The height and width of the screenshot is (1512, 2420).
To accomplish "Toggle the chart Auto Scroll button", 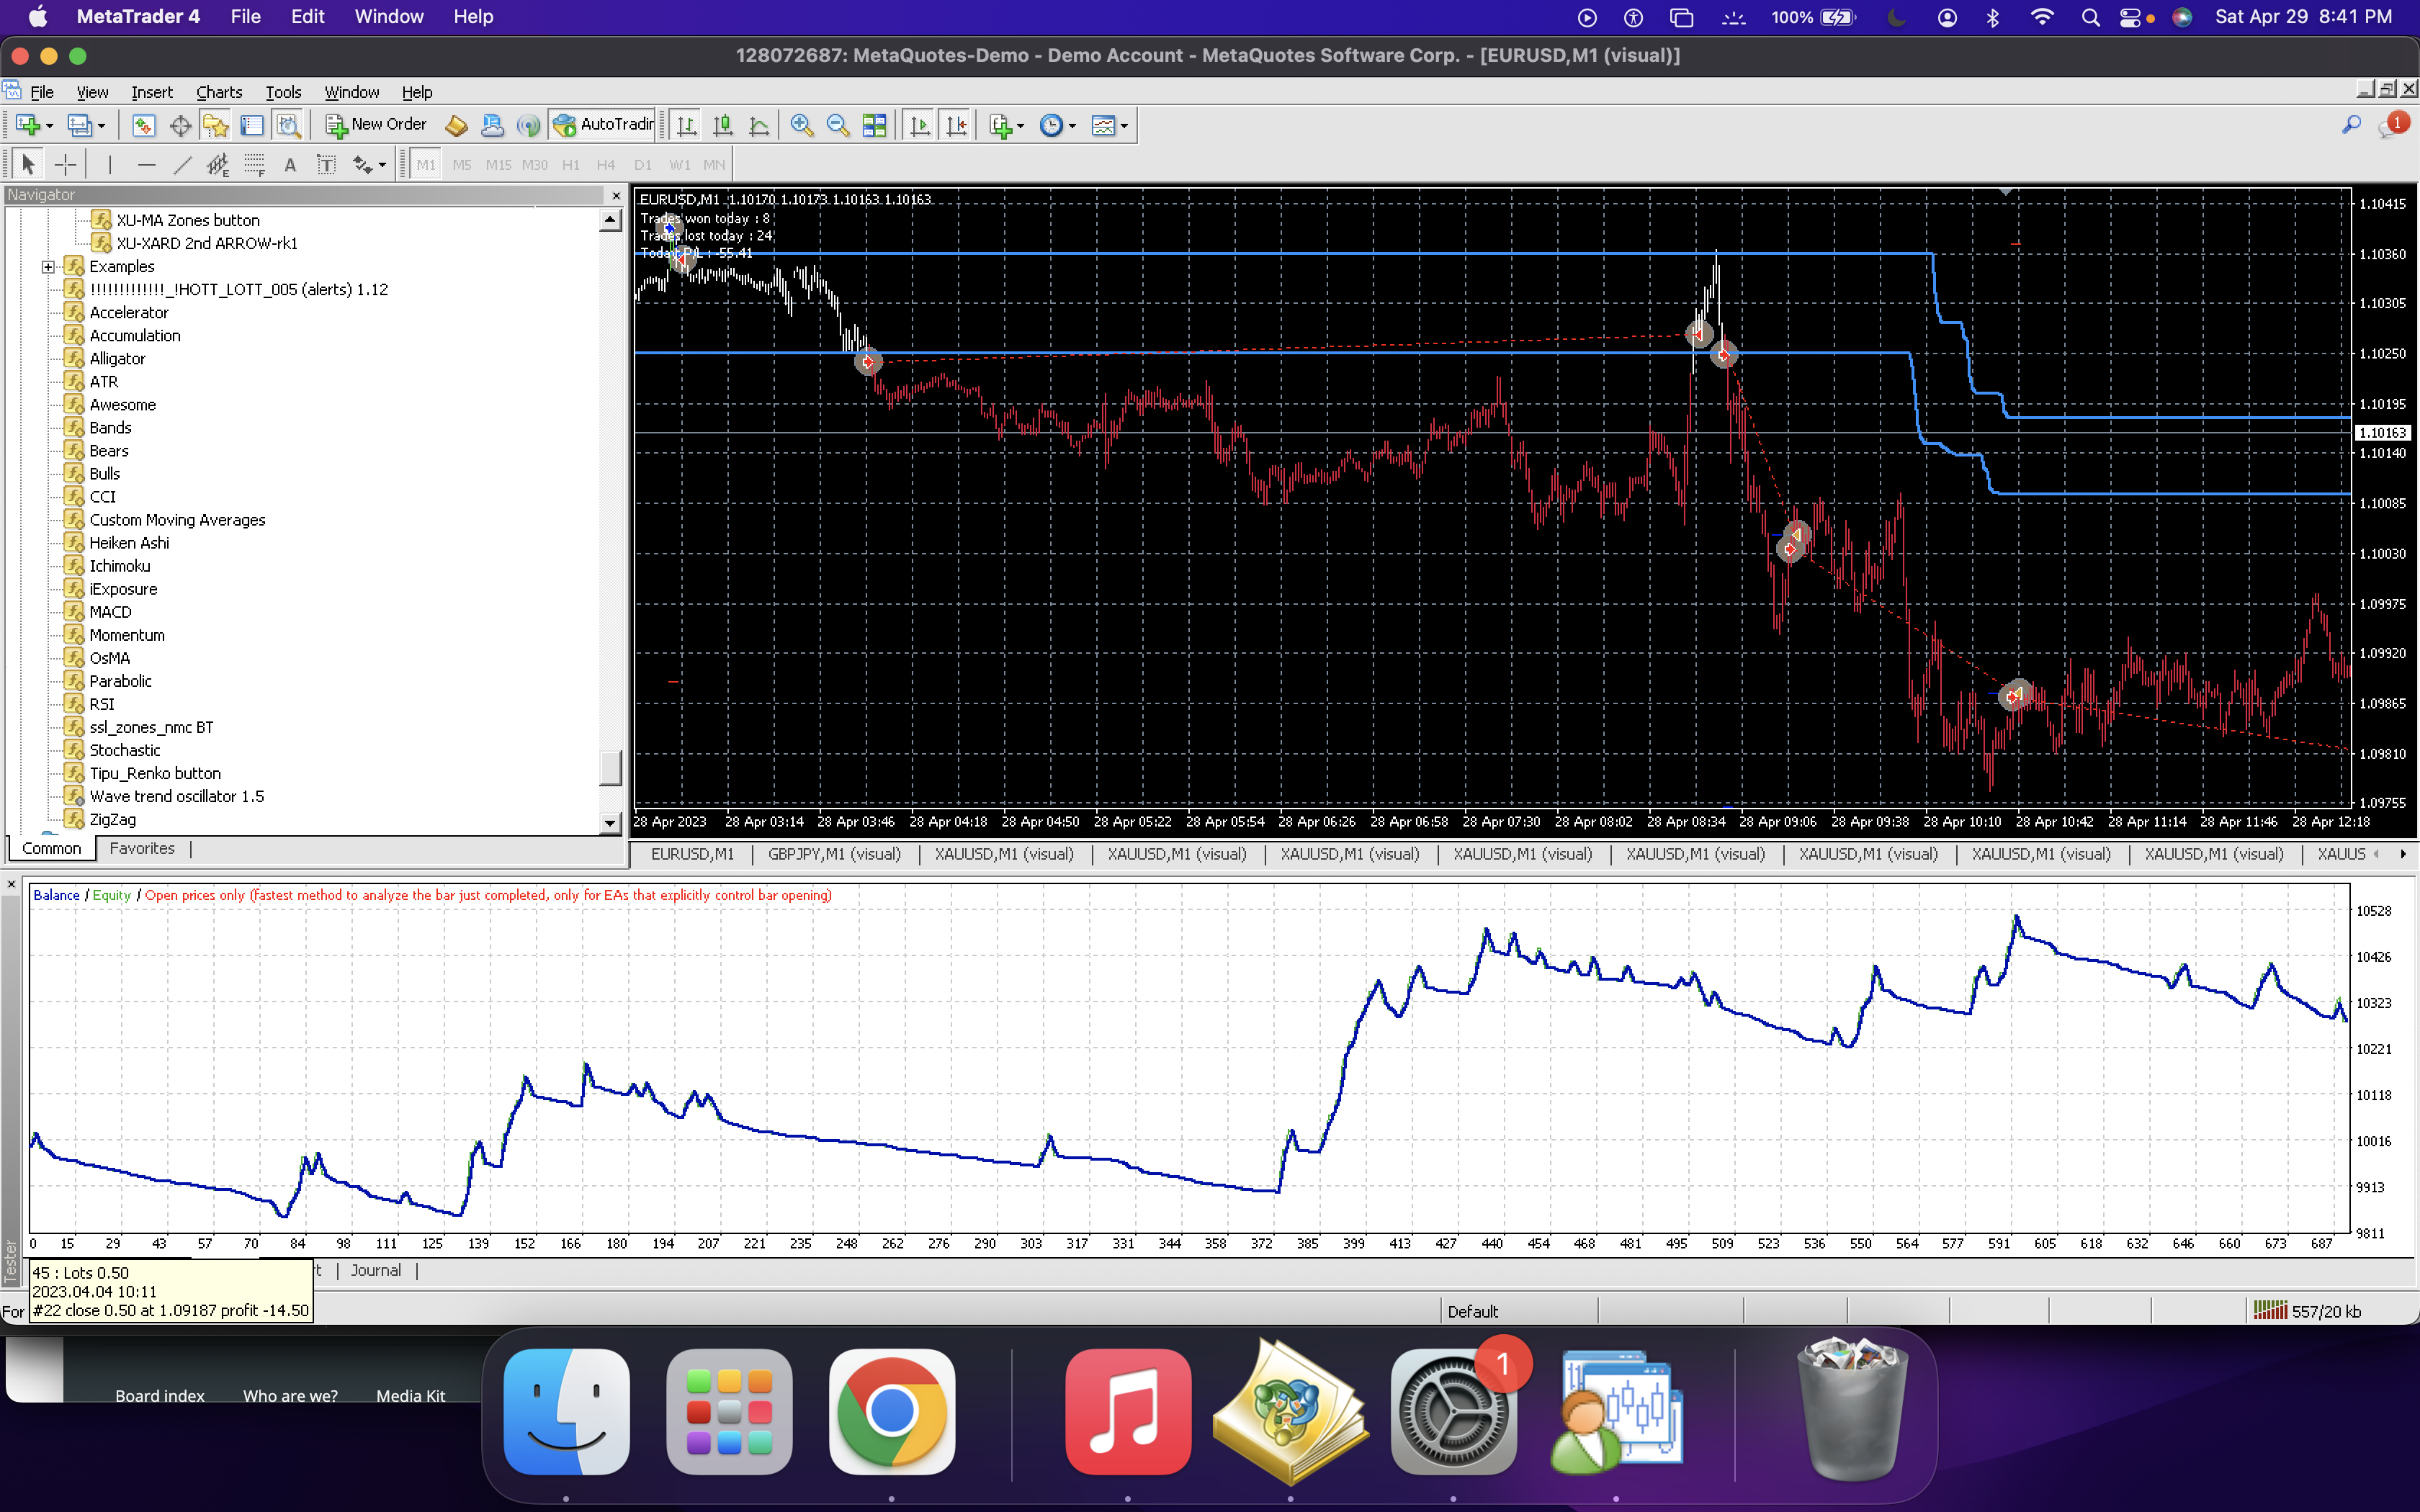I will click(x=919, y=125).
